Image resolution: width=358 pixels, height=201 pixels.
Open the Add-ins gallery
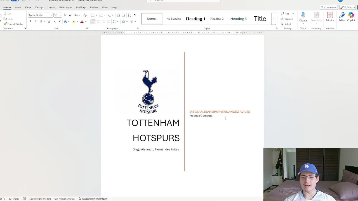pyautogui.click(x=330, y=17)
